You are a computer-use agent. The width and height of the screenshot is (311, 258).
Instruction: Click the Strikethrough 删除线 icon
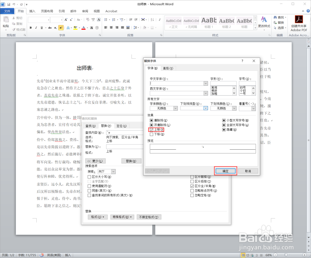50,28
